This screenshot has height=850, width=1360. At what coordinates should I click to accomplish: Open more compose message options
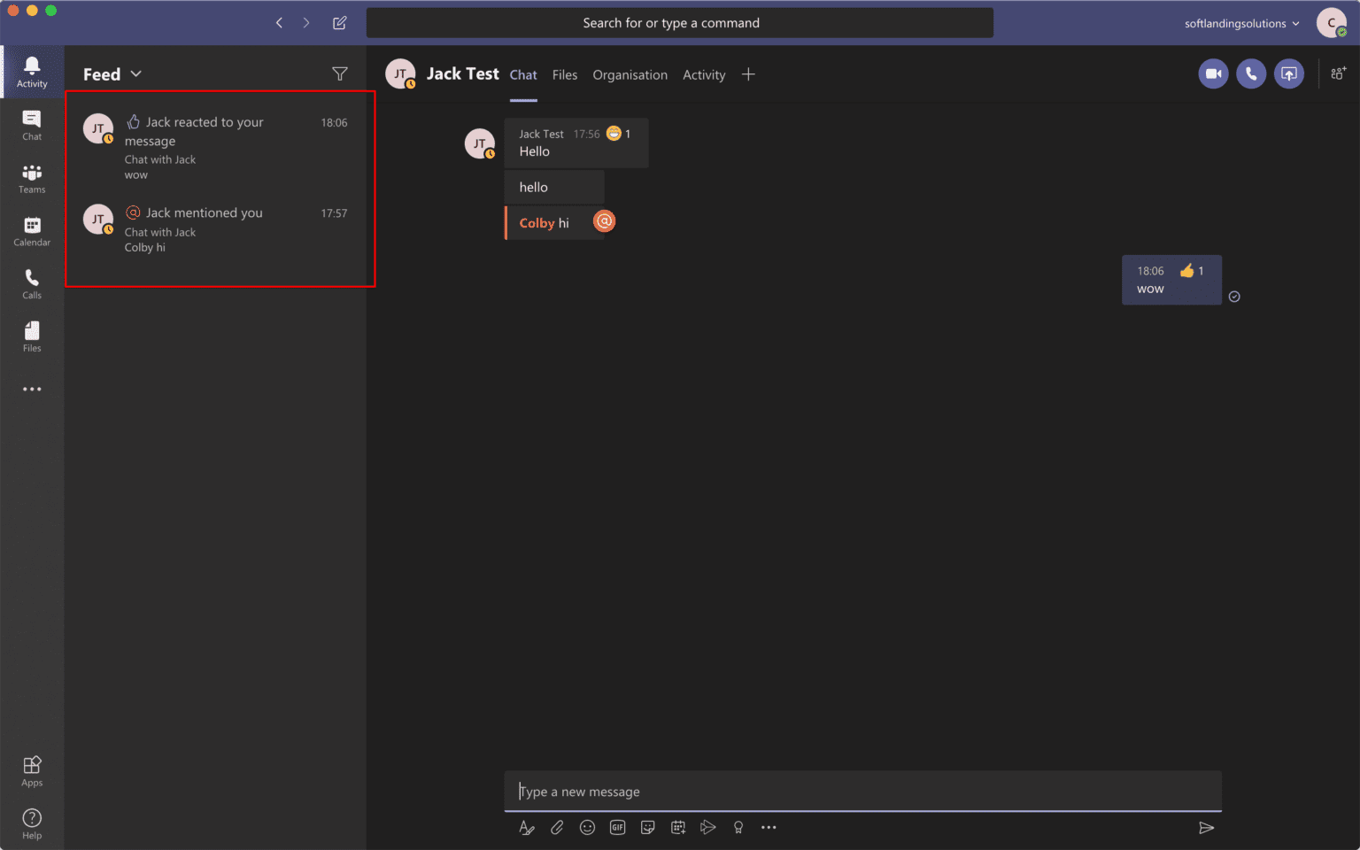pos(768,827)
